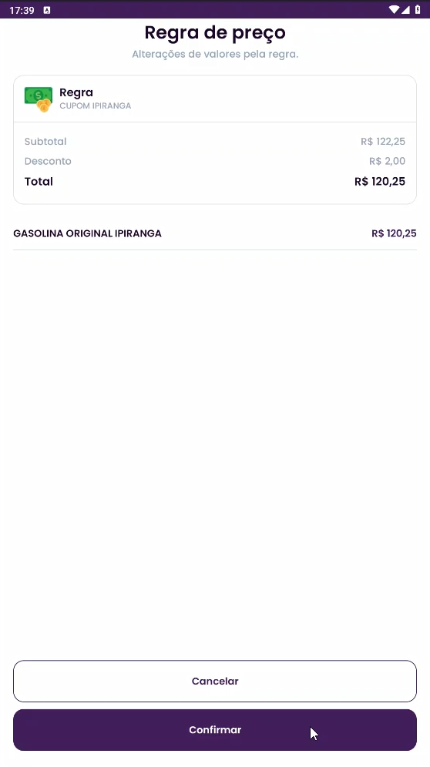The image size is (430, 767).
Task: Click the Regra de preço title
Action: [x=215, y=33]
